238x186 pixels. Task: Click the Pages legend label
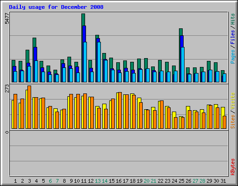(233, 57)
